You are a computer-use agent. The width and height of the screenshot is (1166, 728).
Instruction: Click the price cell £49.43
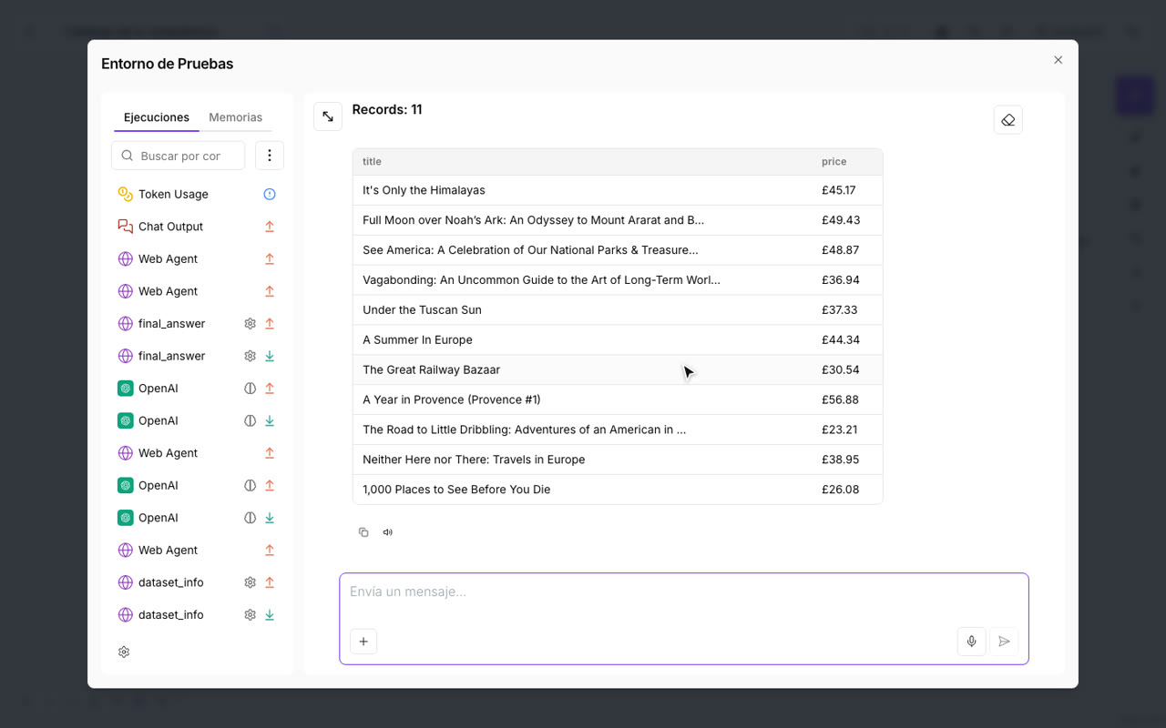coord(840,220)
